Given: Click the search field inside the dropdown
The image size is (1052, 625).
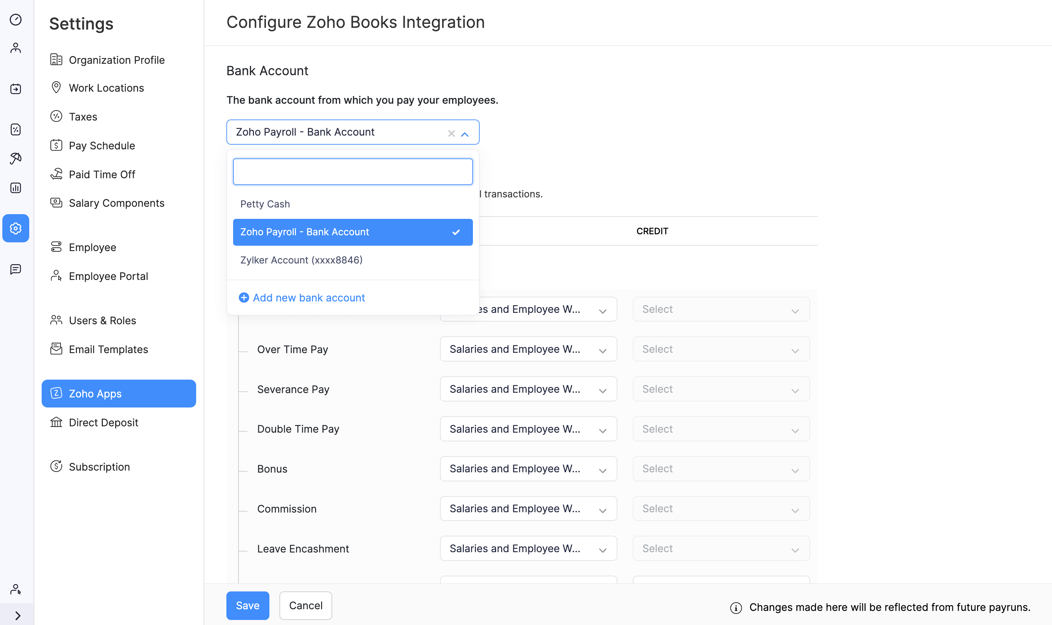Looking at the screenshot, I should pyautogui.click(x=353, y=172).
